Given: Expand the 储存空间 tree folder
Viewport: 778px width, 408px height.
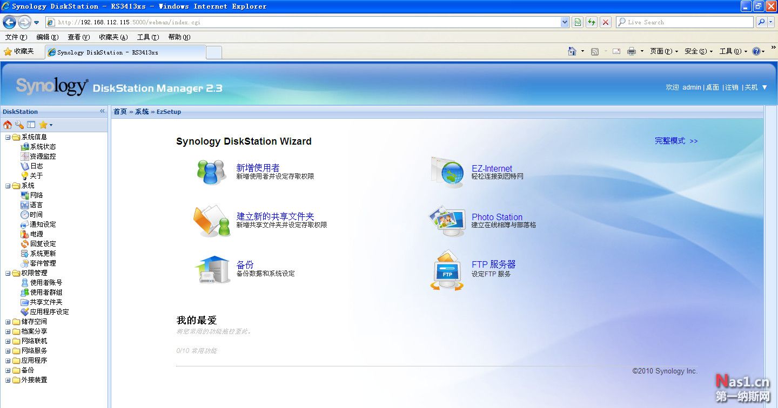Looking at the screenshot, I should (x=8, y=322).
